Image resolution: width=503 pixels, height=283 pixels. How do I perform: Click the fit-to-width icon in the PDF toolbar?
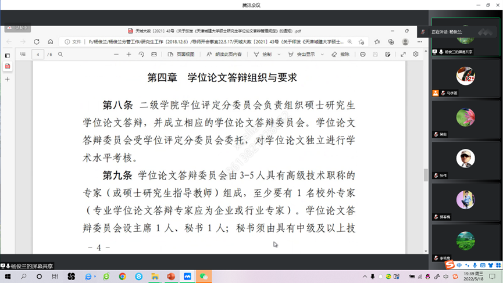(x=154, y=55)
